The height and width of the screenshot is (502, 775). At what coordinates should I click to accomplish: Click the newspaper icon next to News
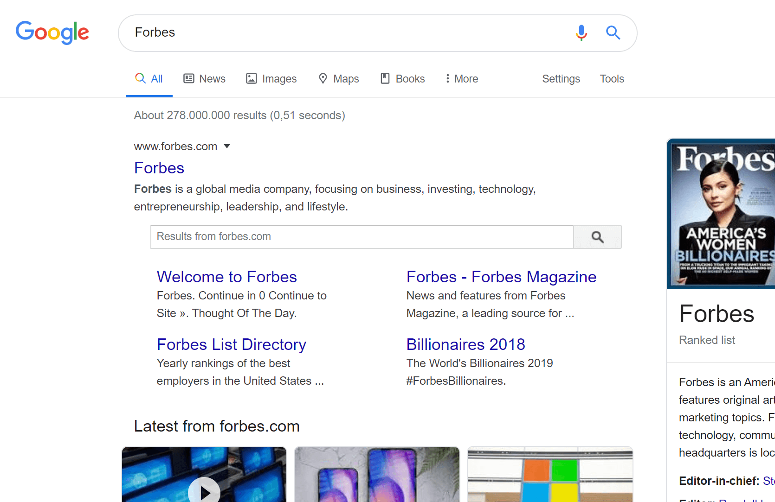click(x=188, y=78)
